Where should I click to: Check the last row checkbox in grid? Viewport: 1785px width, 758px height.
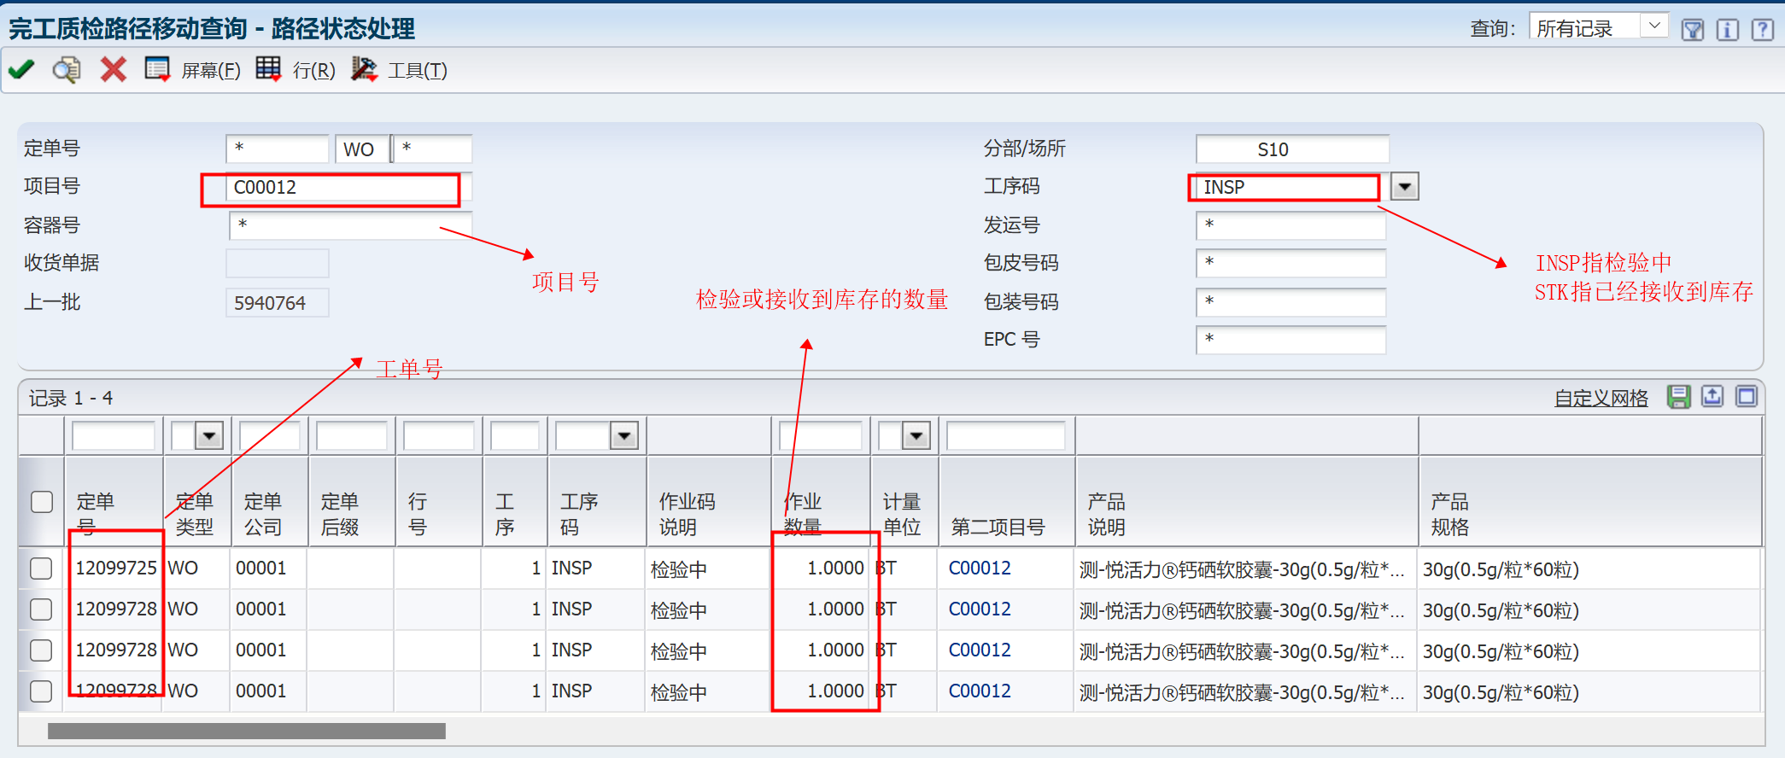41,691
